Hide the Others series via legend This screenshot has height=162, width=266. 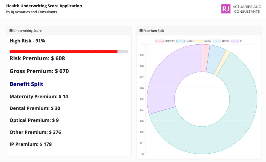click(221, 41)
